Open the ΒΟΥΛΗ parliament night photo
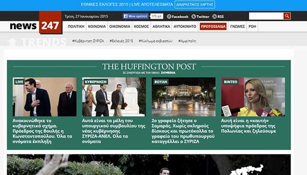This screenshot has width=307, height=175. coord(184,97)
